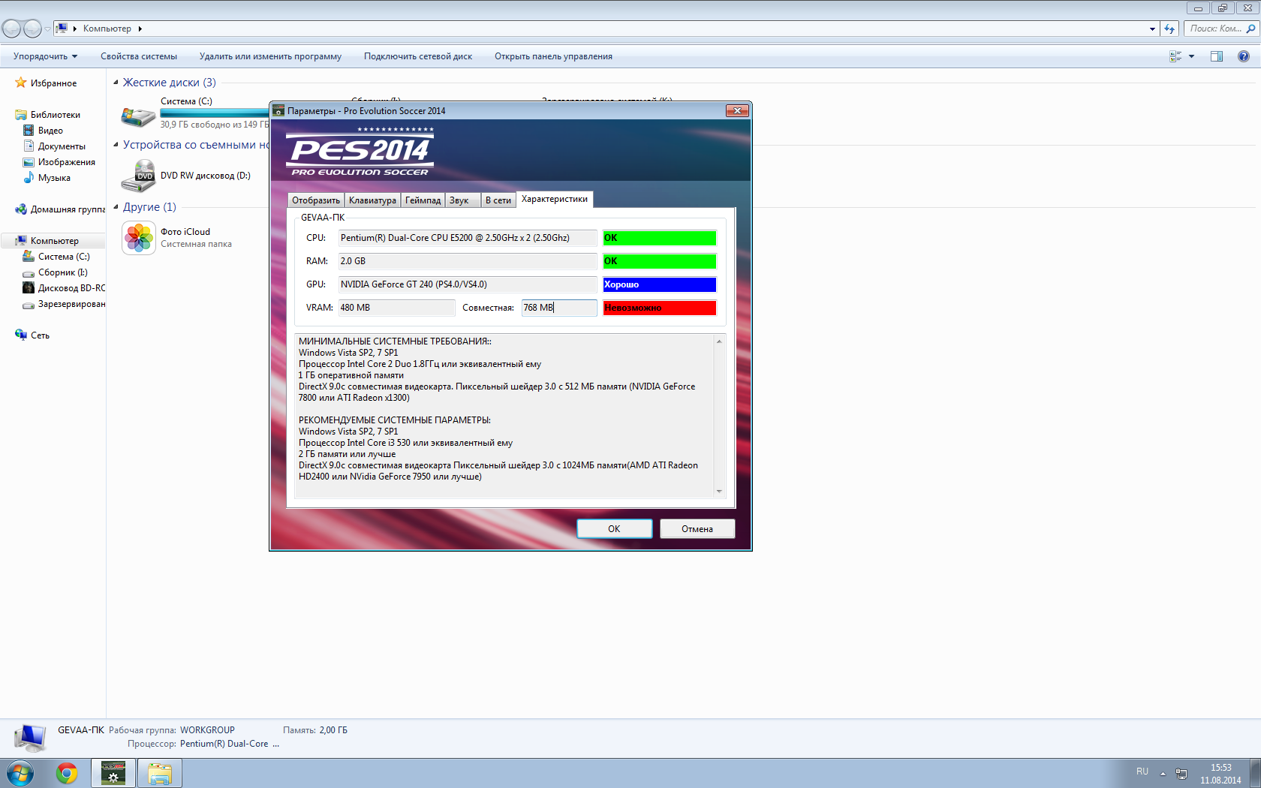
Task: Click the refresh address bar button
Action: 1169,29
